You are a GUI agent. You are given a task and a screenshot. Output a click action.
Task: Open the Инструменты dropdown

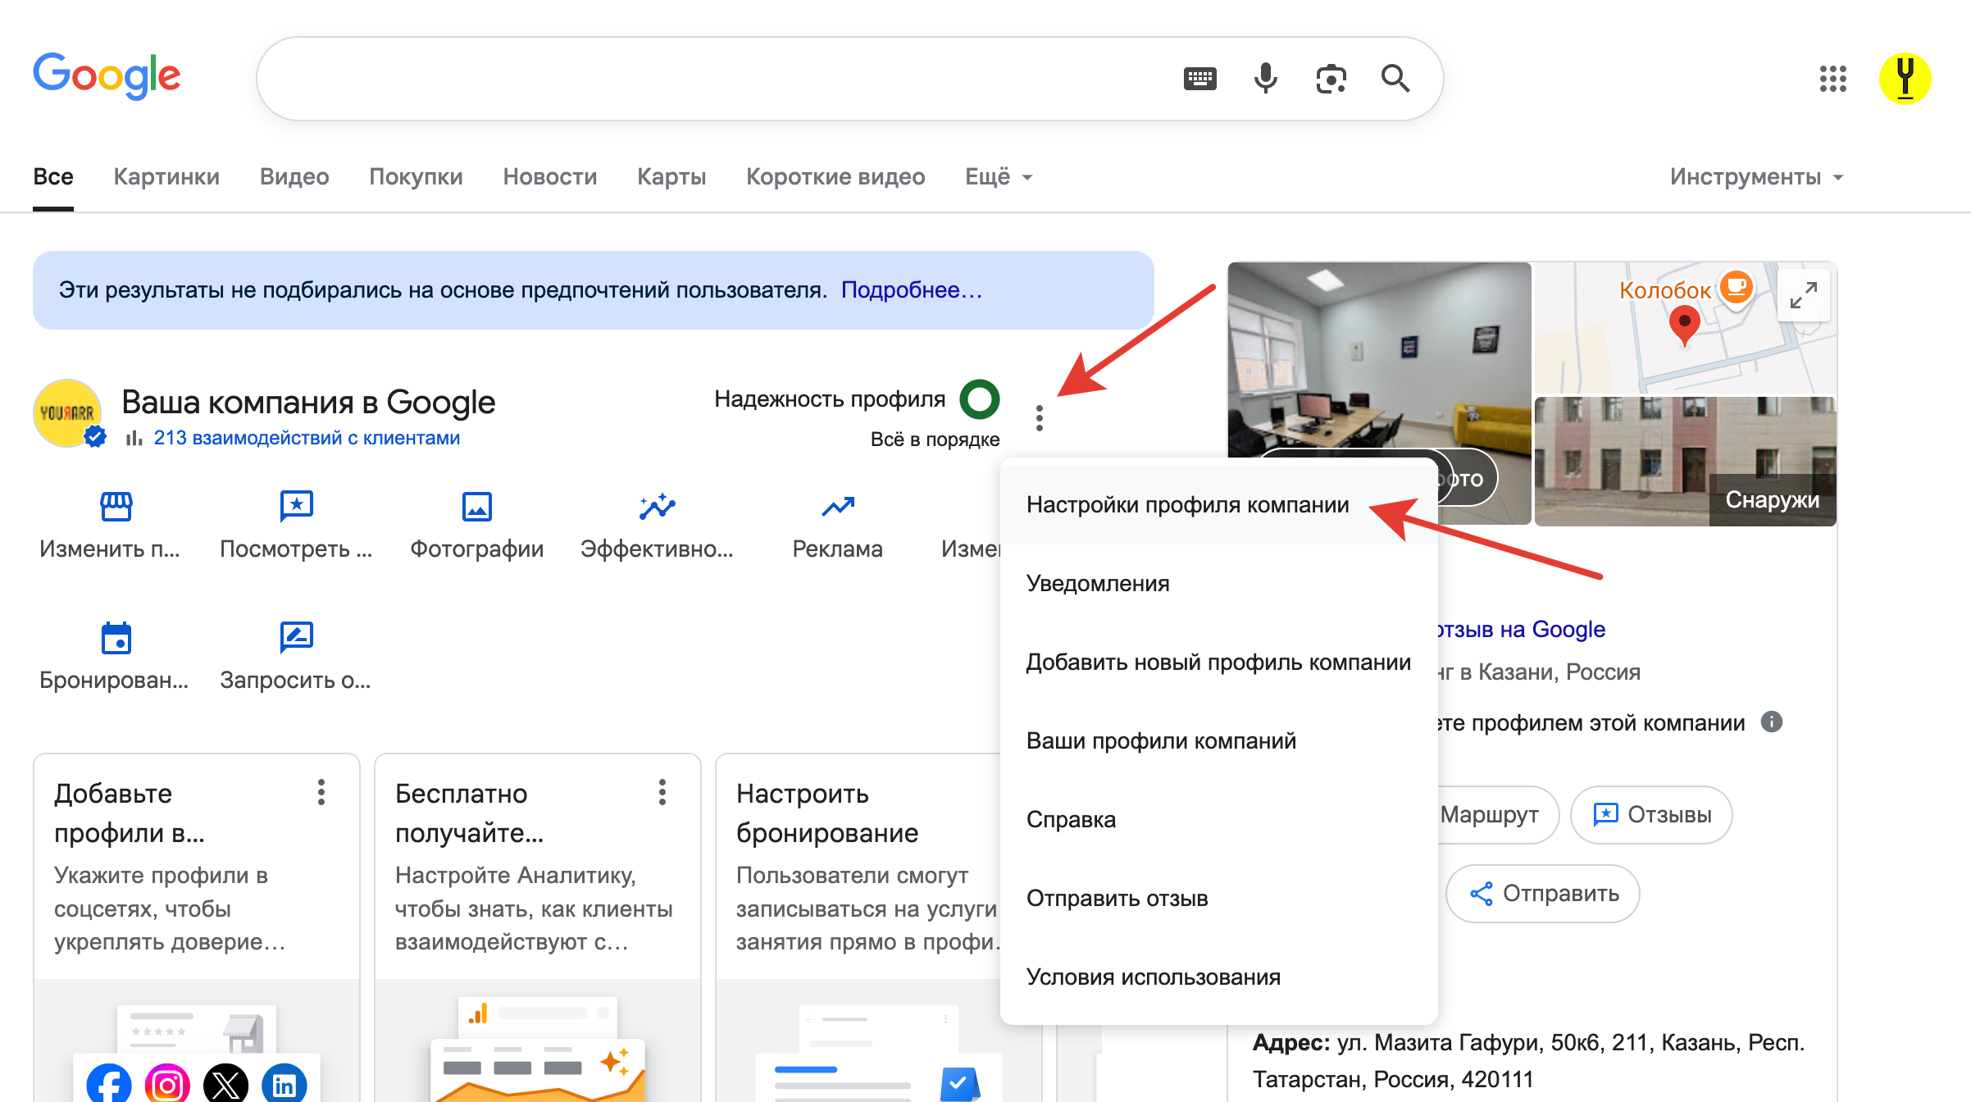(x=1755, y=177)
